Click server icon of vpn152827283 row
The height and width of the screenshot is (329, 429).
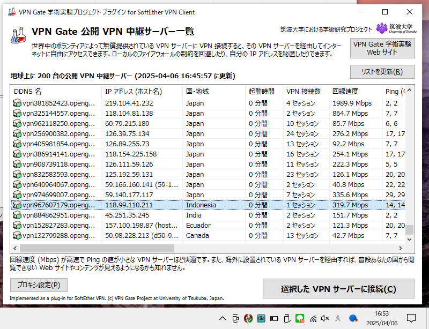point(17,225)
